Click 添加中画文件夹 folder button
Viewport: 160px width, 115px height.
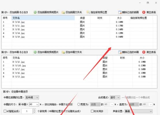tap(72, 52)
